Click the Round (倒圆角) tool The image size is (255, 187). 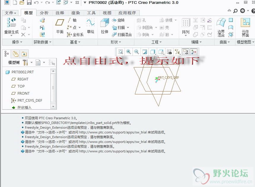(x=145, y=28)
